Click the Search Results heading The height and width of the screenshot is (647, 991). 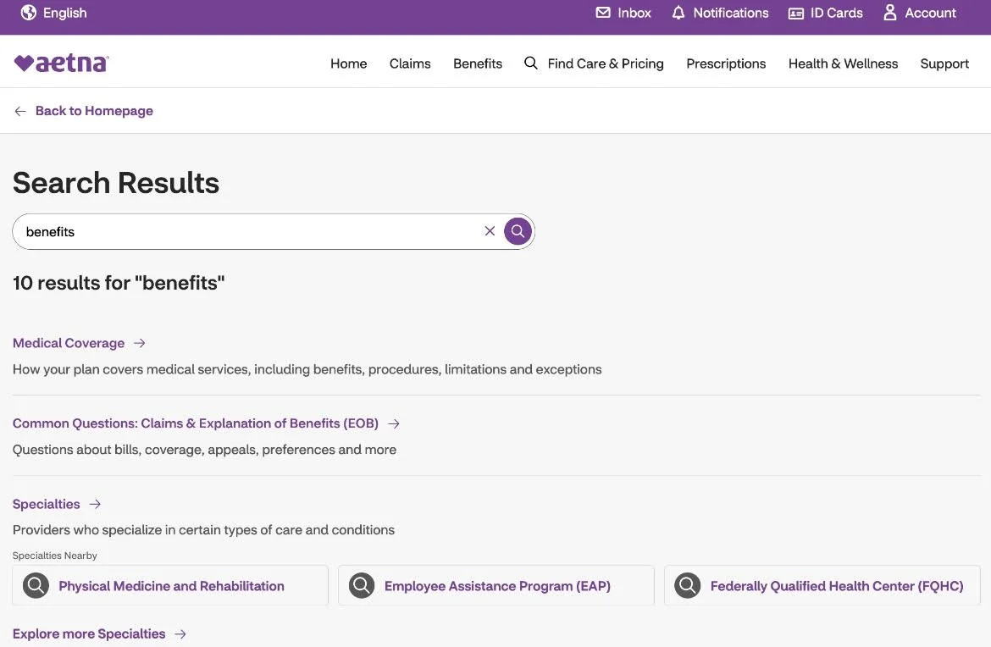[116, 183]
